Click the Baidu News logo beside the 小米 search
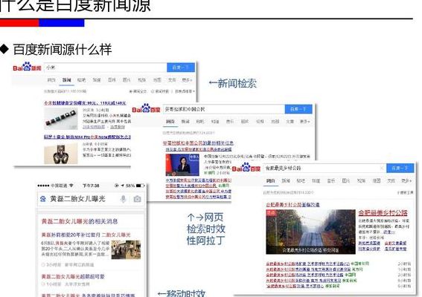 click(27, 67)
